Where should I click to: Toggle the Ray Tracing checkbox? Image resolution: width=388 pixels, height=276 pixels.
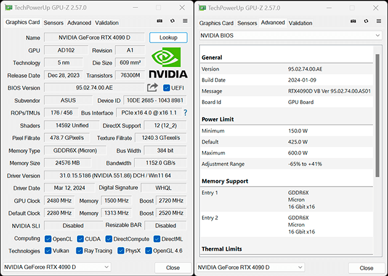tap(79, 251)
